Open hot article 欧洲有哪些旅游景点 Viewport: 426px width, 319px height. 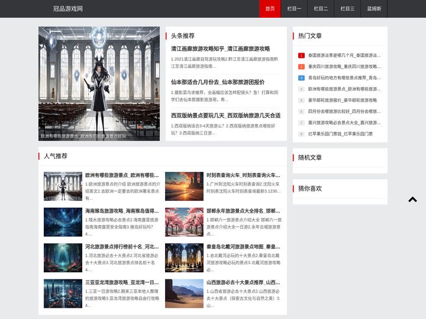click(344, 89)
